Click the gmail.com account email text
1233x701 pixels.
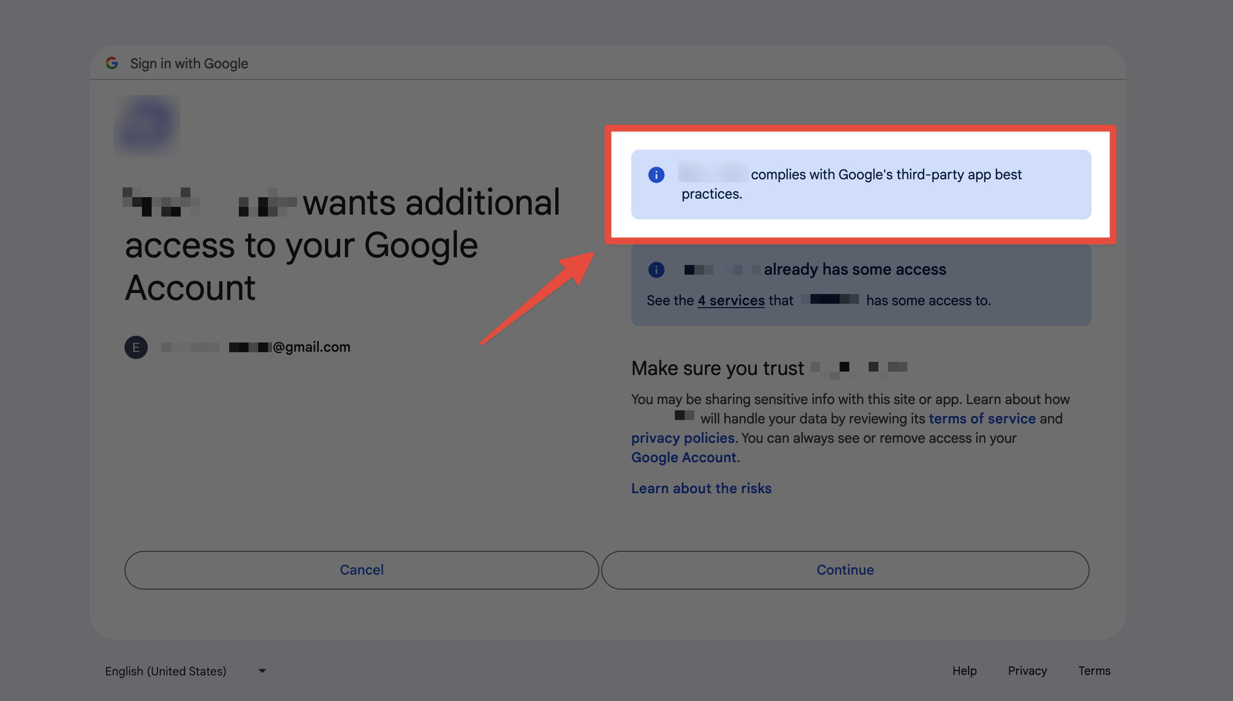tap(256, 347)
